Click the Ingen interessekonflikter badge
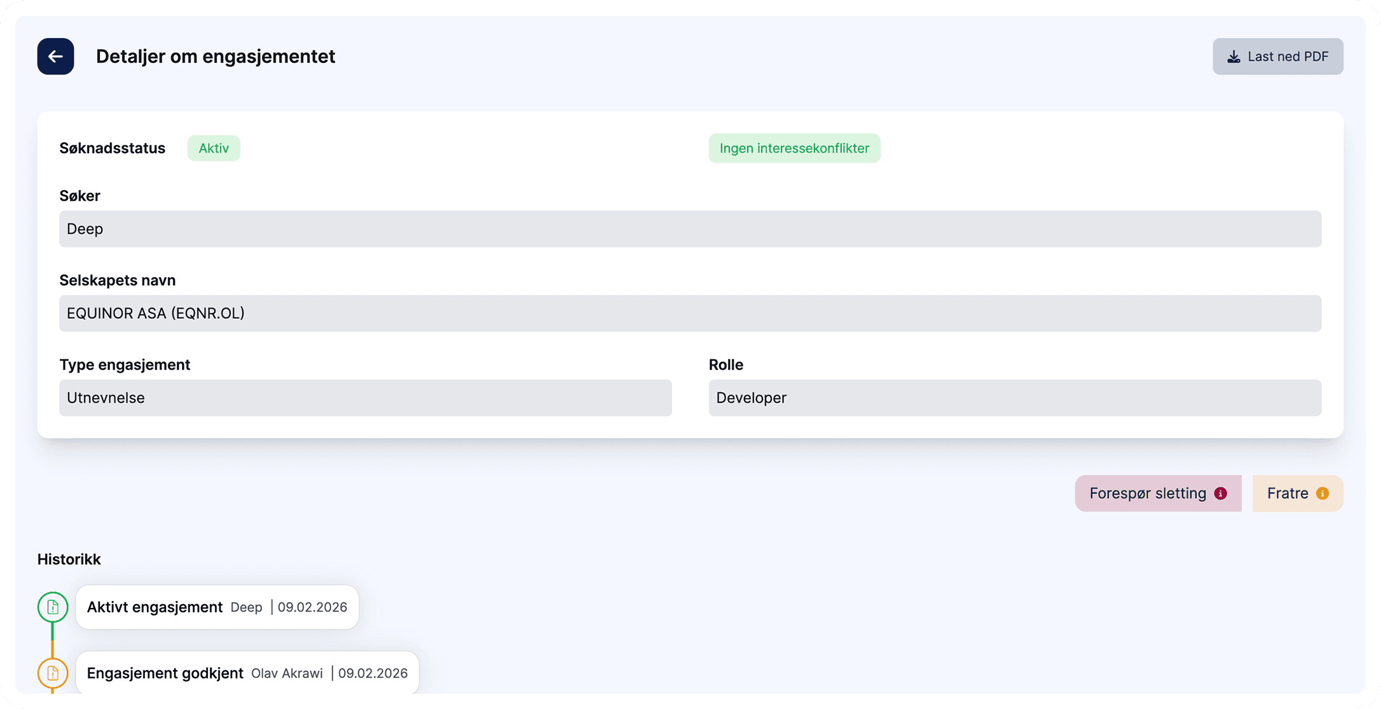Viewport: 1381px width, 709px height. [x=794, y=148]
